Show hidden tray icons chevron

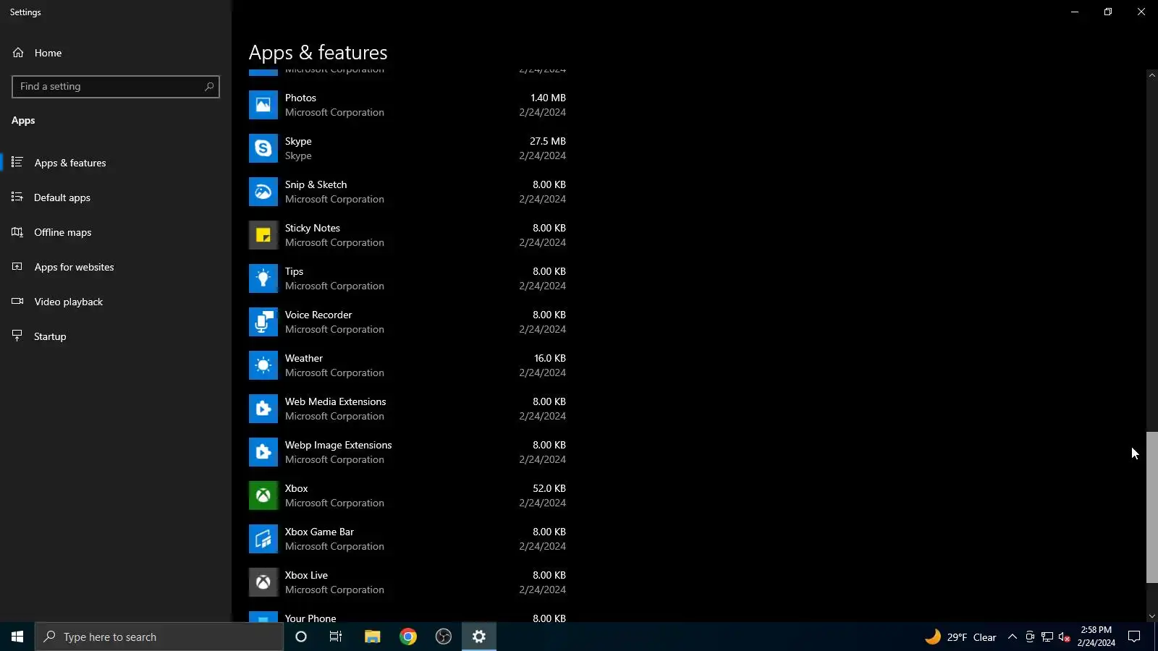point(1013,637)
